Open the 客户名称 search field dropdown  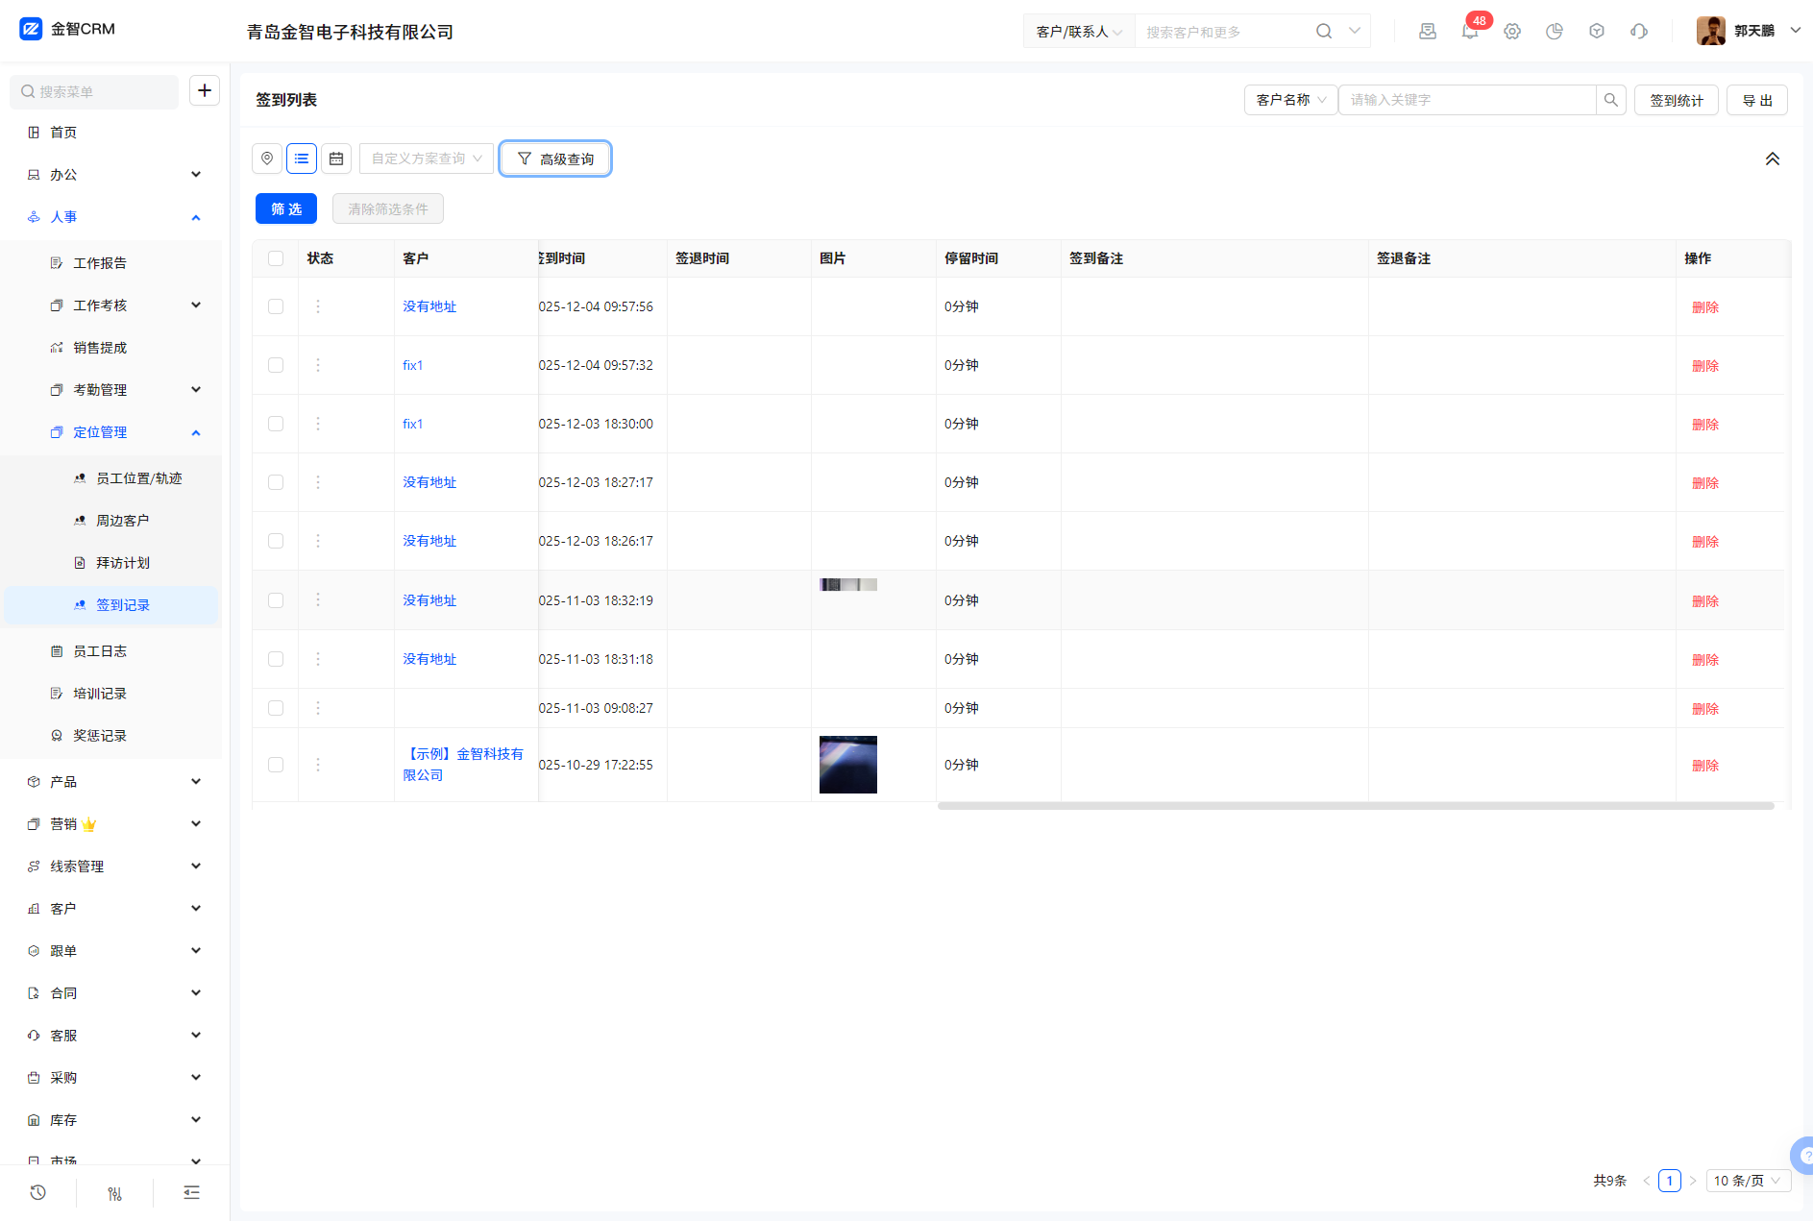point(1290,100)
